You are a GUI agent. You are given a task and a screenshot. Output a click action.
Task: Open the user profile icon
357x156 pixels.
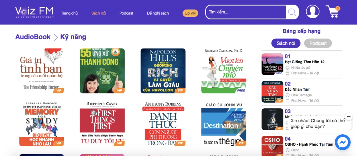[x=312, y=12]
